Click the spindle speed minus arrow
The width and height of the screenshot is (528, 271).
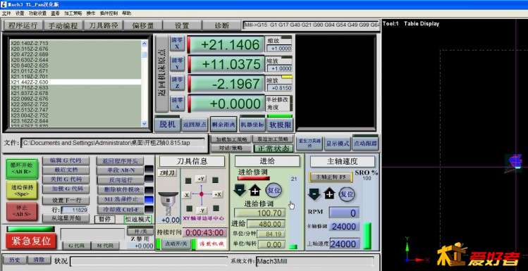(x=314, y=194)
